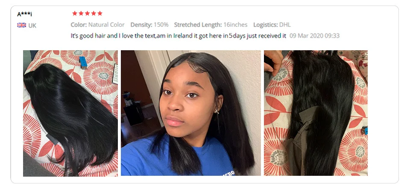Click the fifth red rating star
This screenshot has height=189, width=410.
pos(100,13)
